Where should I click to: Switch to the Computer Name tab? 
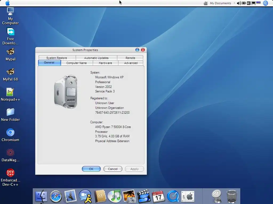pyautogui.click(x=77, y=63)
